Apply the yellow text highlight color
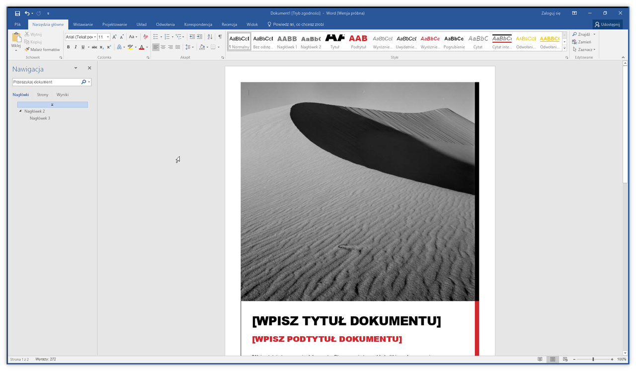 click(x=130, y=47)
